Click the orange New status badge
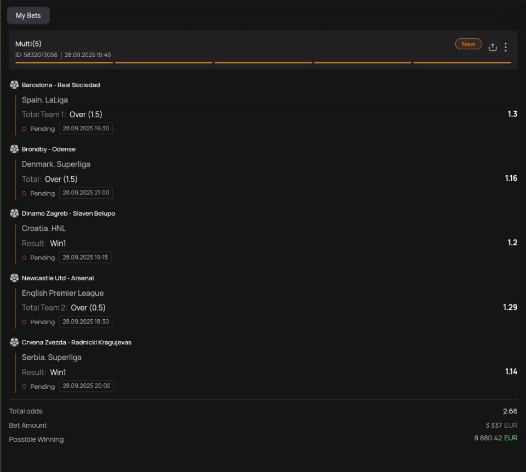 coord(468,44)
